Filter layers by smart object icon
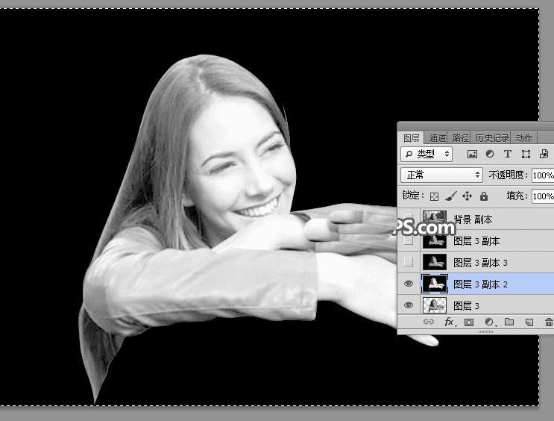 click(x=544, y=154)
